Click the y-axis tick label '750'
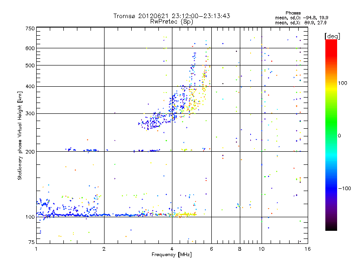 point(30,28)
